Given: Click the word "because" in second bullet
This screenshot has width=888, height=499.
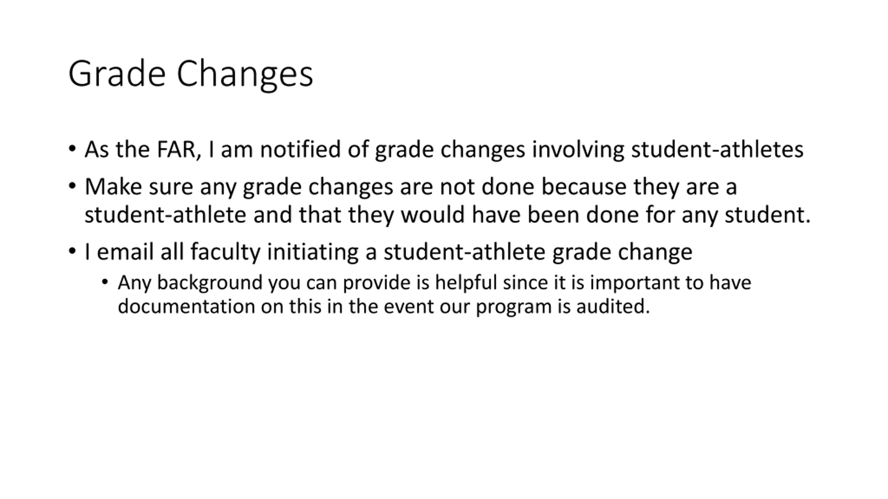Looking at the screenshot, I should 584,187.
